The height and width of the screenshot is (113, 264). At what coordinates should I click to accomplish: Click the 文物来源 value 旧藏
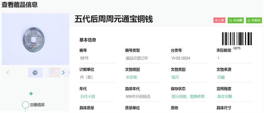[221, 77]
